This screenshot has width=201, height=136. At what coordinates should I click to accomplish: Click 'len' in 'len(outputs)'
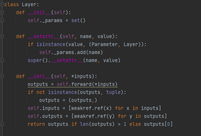pos(84,124)
